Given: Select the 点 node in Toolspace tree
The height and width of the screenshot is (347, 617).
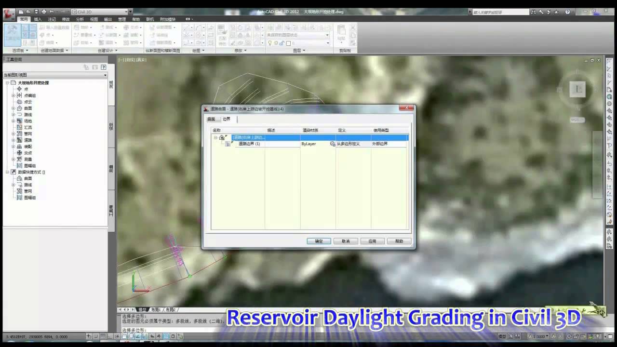Looking at the screenshot, I should (x=26, y=89).
